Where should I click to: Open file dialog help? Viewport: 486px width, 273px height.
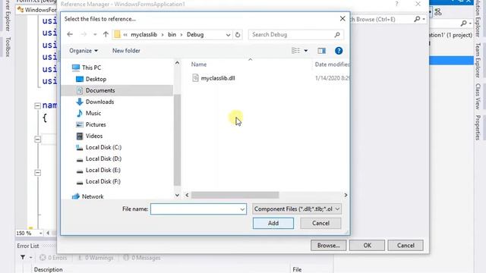339,51
